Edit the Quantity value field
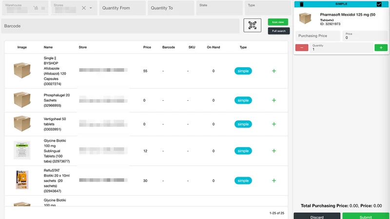Viewport: 390px width, 219px height. pyautogui.click(x=342, y=48)
